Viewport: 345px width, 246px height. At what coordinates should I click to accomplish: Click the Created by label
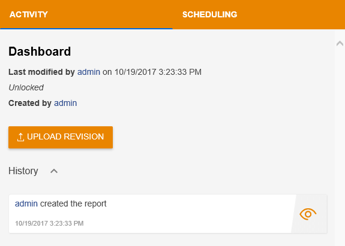[x=30, y=103]
